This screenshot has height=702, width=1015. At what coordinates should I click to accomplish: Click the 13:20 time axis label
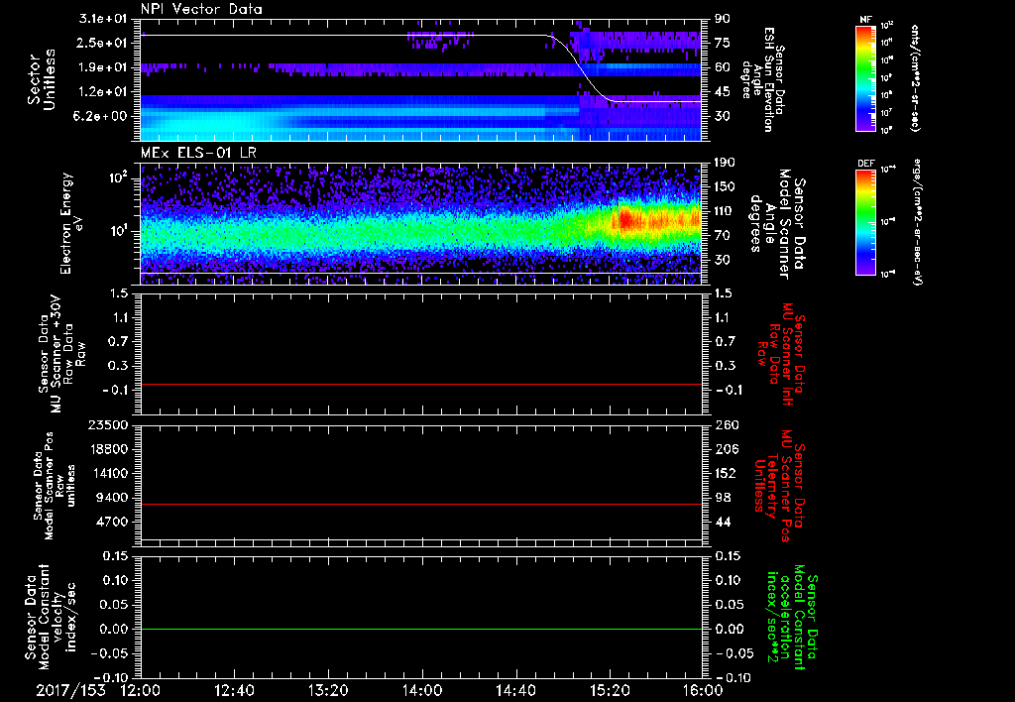coord(327,689)
